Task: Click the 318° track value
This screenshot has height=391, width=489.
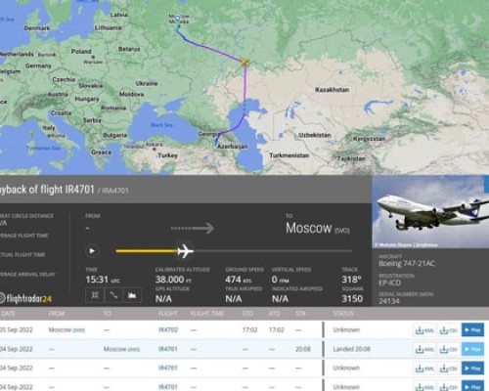Action: click(x=352, y=280)
